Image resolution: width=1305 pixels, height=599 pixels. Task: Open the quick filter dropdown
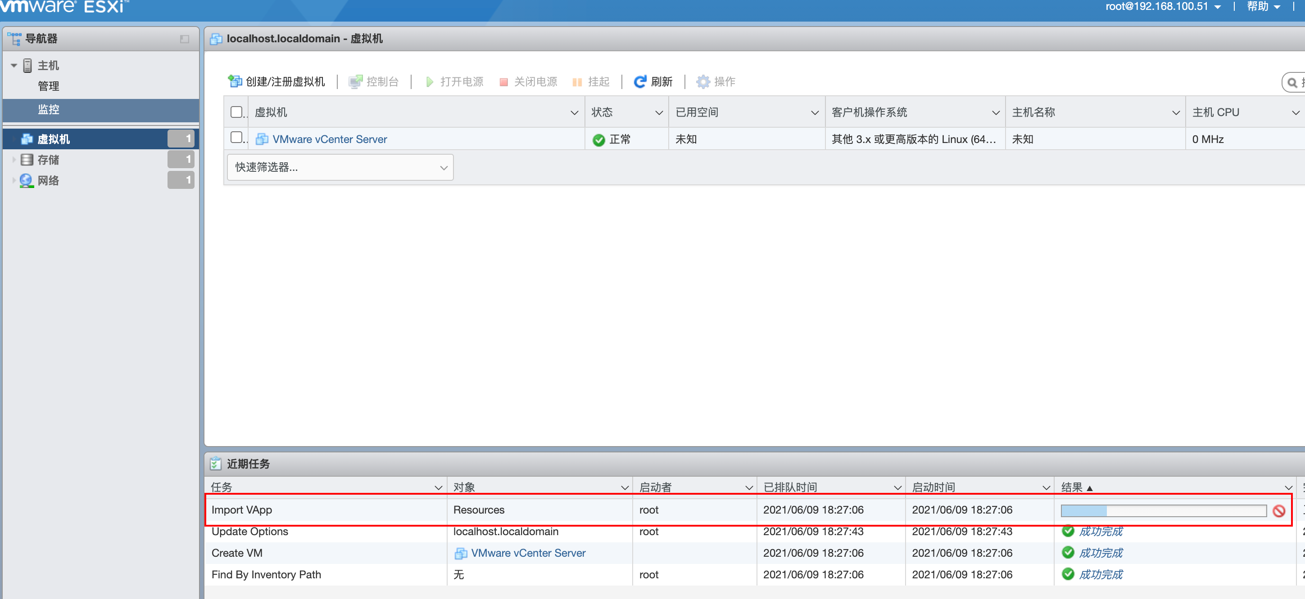coord(340,167)
